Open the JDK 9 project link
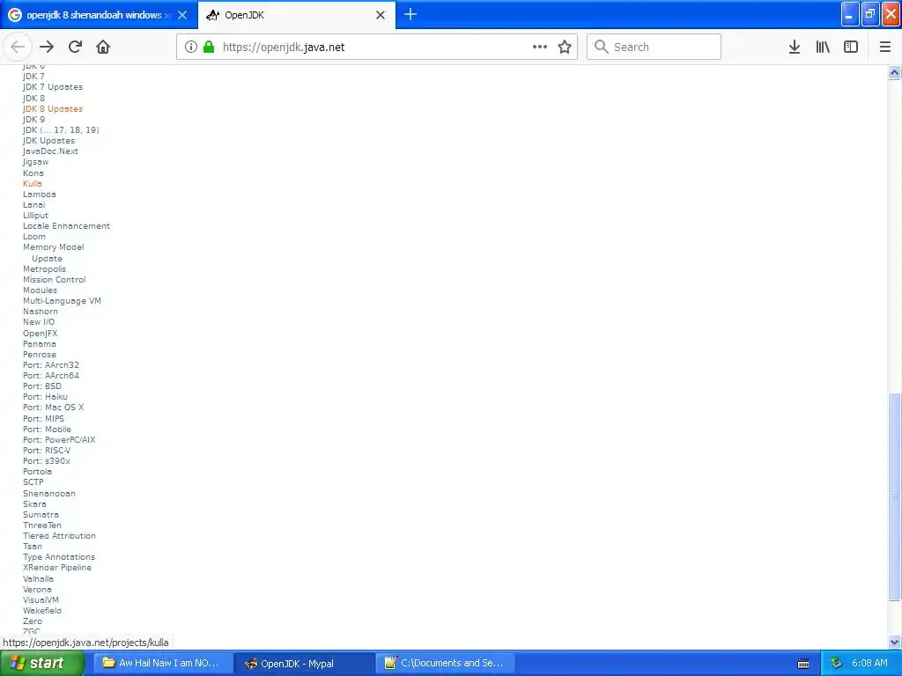The height and width of the screenshot is (676, 902). tap(33, 119)
